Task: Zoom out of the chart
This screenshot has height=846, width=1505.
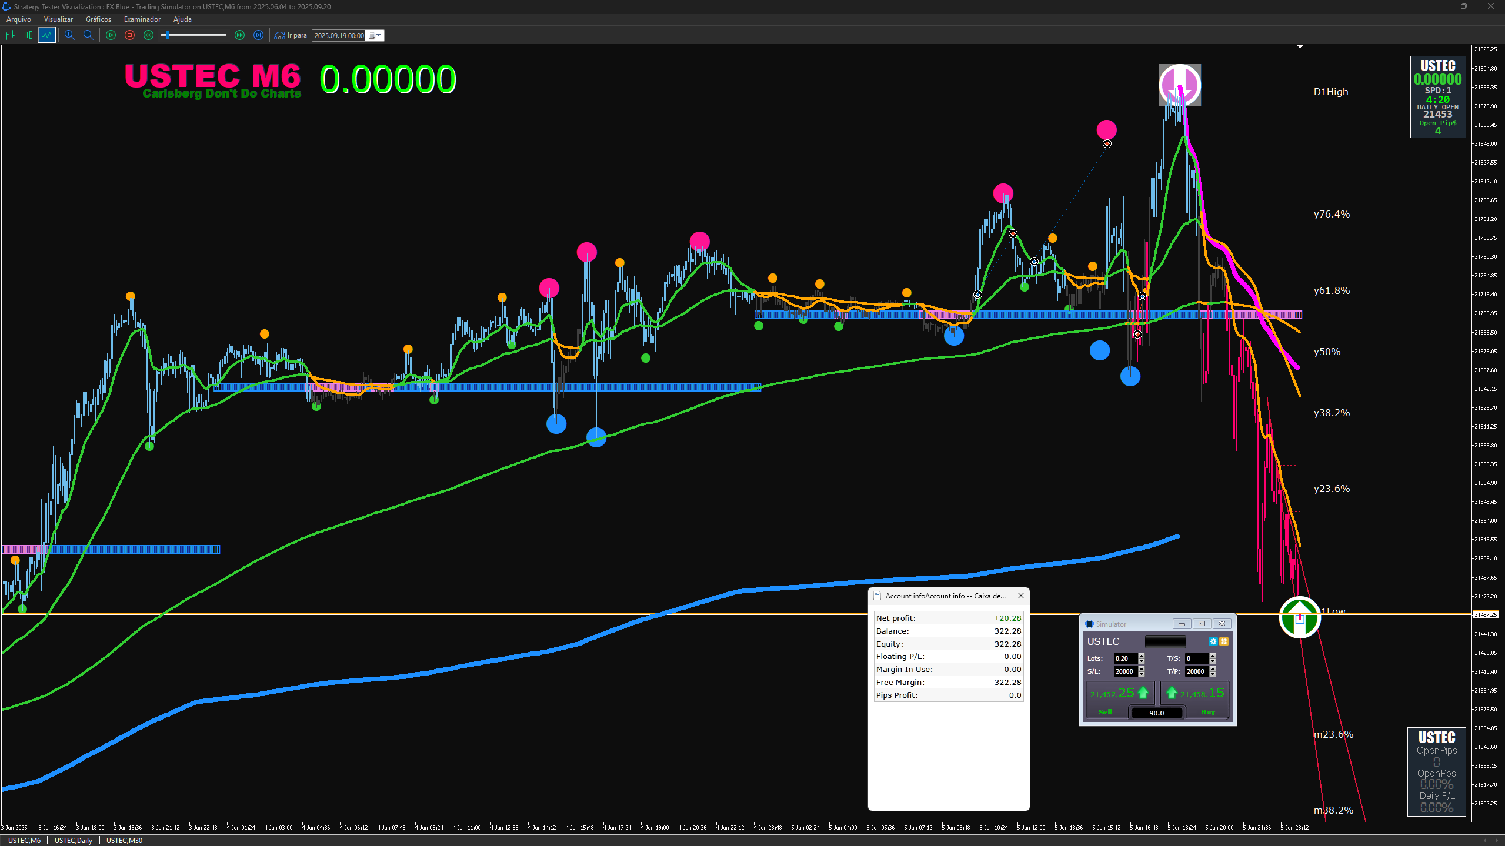Action: 88,35
